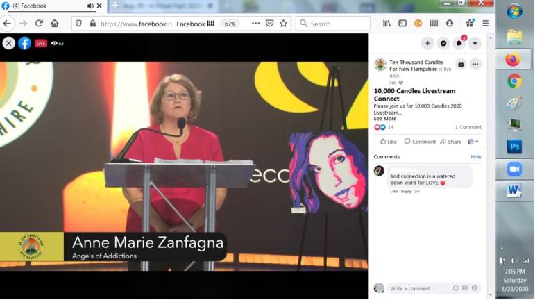Expand the Facebook account dropdown arrow
The image size is (535, 300).
point(475,43)
